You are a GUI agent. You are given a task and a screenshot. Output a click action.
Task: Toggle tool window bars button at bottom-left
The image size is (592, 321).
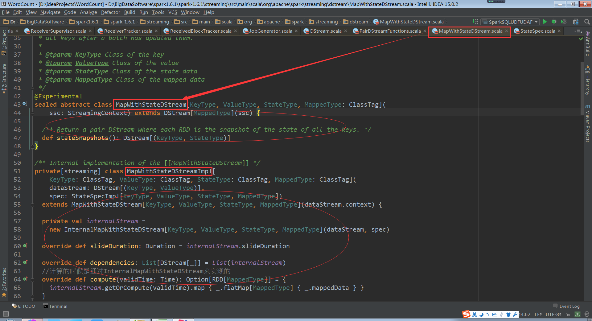(x=6, y=314)
